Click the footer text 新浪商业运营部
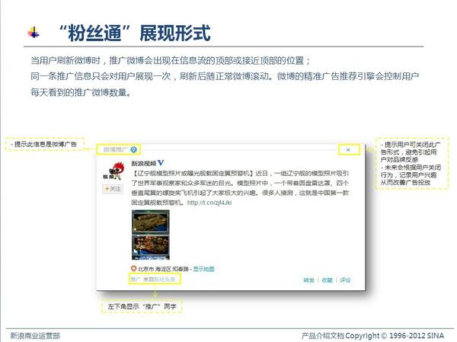This screenshot has width=457, height=342. pyautogui.click(x=35, y=336)
